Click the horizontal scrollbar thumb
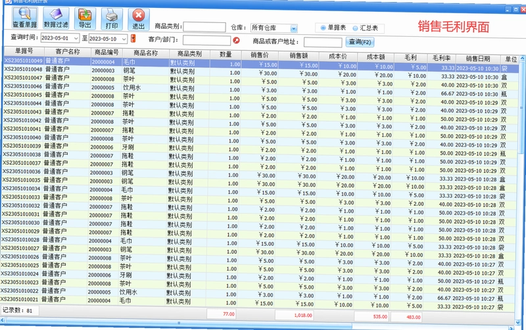Image resolution: width=526 pixels, height=330 pixels. tap(179, 323)
